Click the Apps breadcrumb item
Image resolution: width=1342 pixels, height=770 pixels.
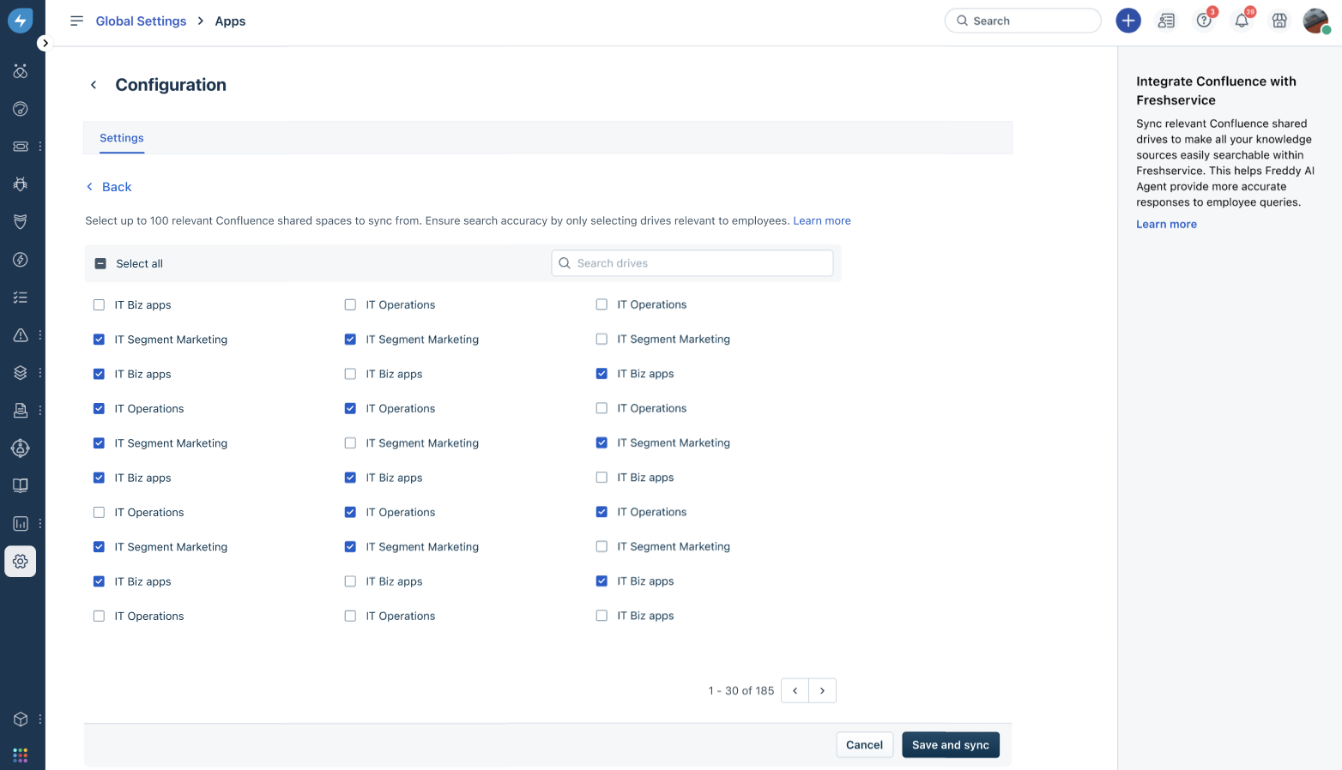(x=230, y=21)
